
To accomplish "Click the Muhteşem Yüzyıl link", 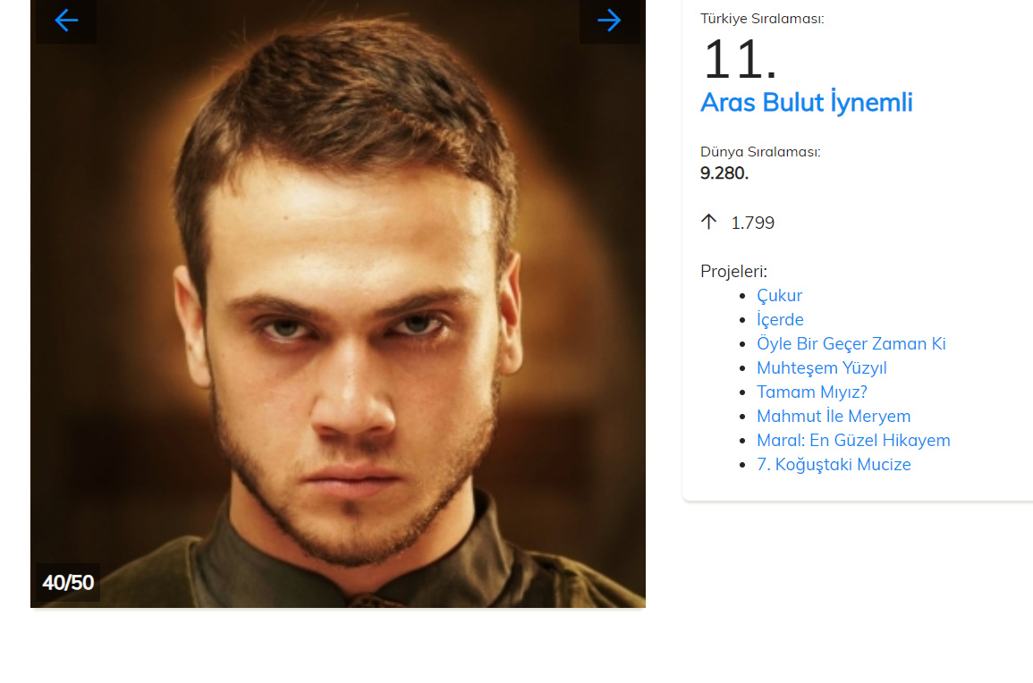I will (x=821, y=368).
